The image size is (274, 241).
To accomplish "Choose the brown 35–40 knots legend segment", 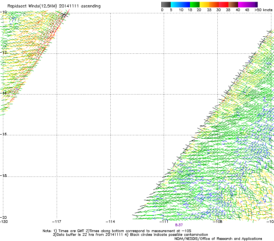I will (233, 4).
